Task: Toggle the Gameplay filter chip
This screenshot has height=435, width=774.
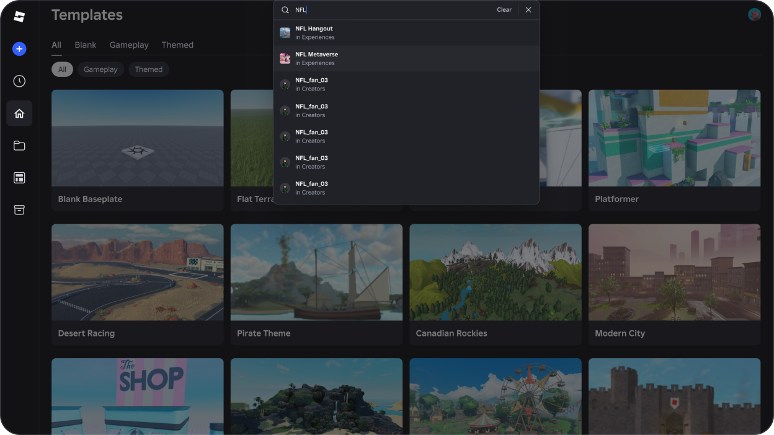Action: click(x=100, y=69)
